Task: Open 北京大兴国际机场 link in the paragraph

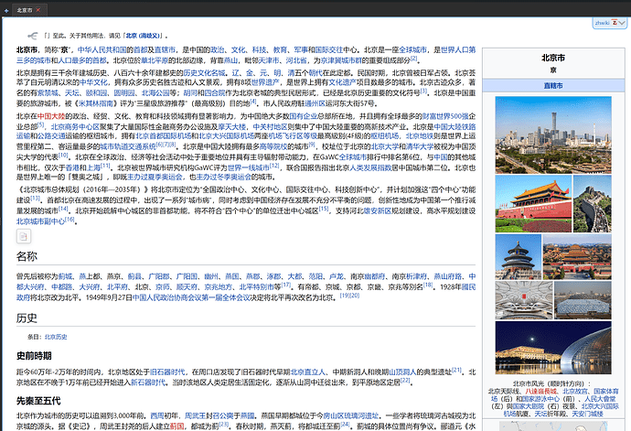Action: (226, 135)
